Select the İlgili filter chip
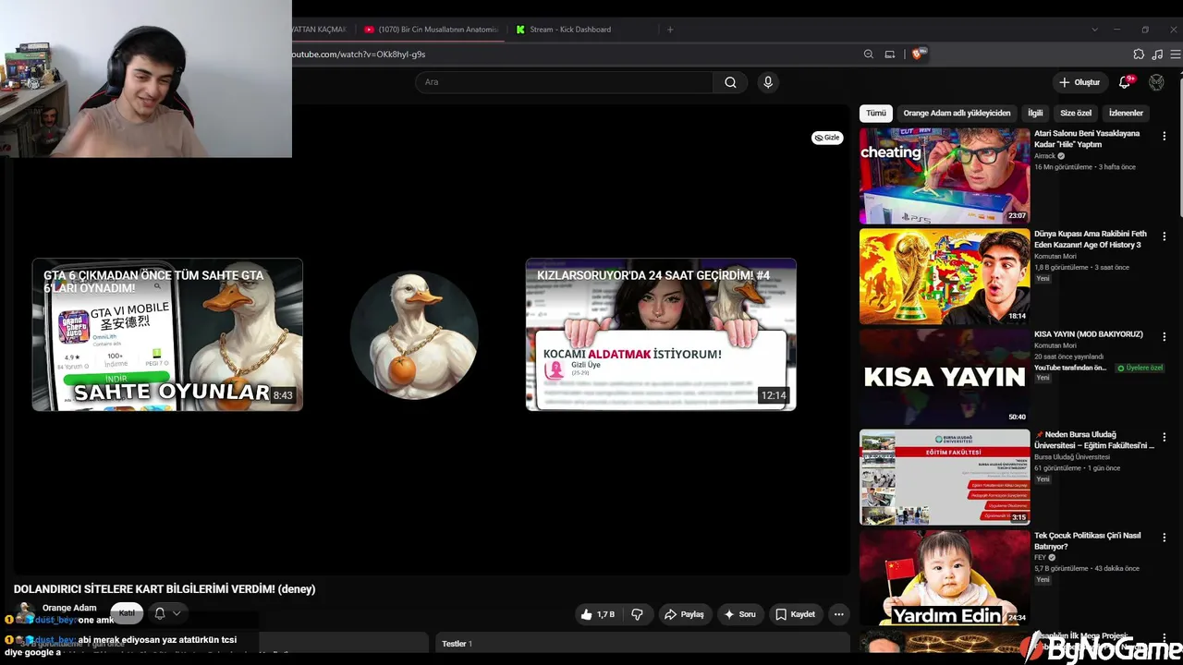Viewport: 1183px width, 665px height. 1035,113
